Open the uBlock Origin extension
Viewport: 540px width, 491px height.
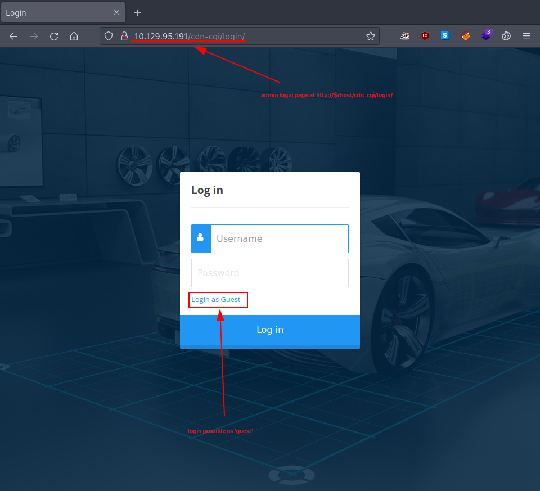(425, 36)
